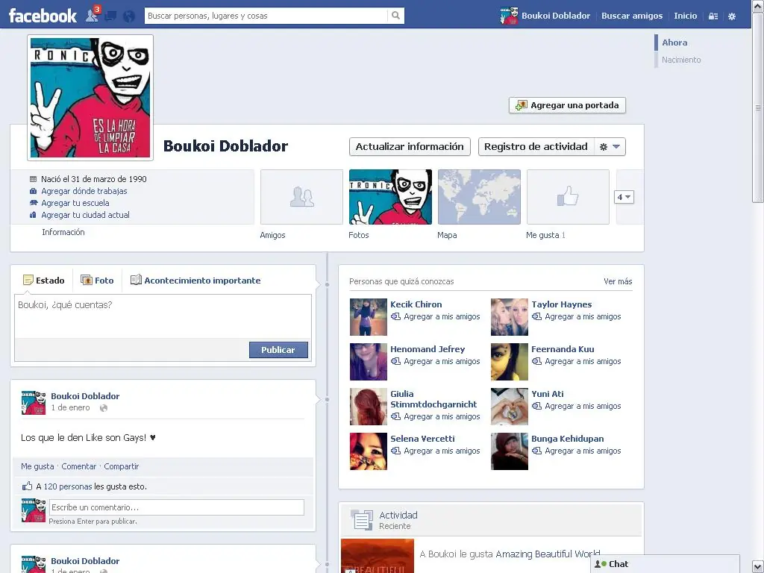The image size is (764, 573).
Task: Click Me gusta on the Gays post
Action: click(37, 466)
